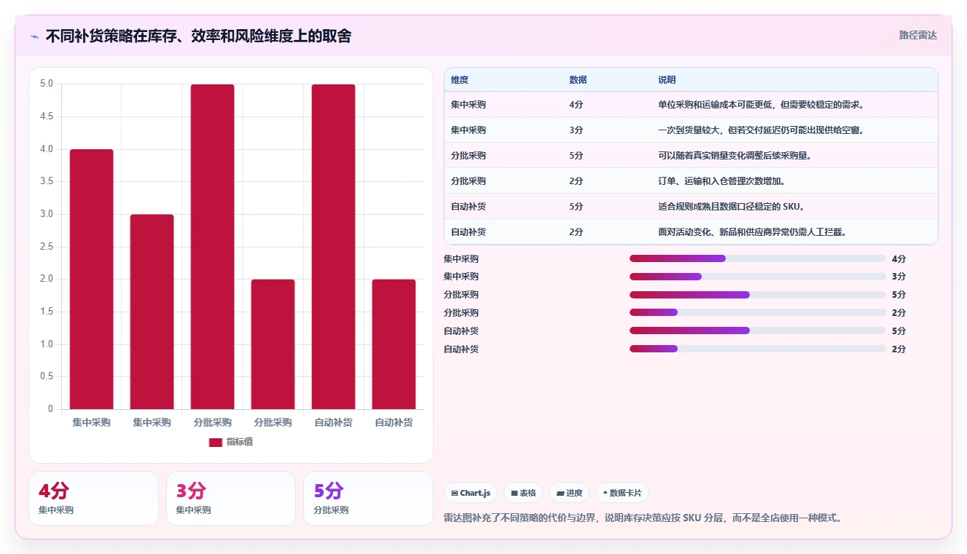Click the first 分批采购 bar valued 5.0
This screenshot has height=554, width=967.
[x=213, y=247]
